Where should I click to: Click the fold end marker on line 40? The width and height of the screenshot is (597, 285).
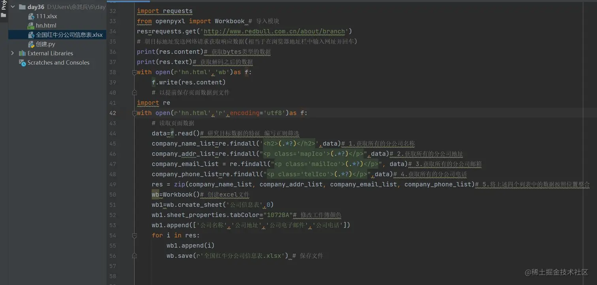(x=134, y=93)
